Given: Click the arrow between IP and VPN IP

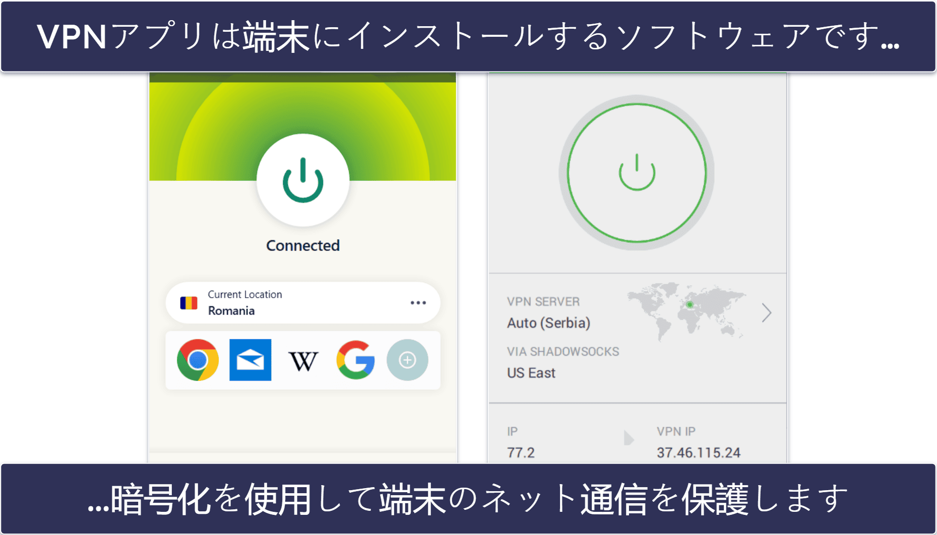Looking at the screenshot, I should click(x=629, y=438).
